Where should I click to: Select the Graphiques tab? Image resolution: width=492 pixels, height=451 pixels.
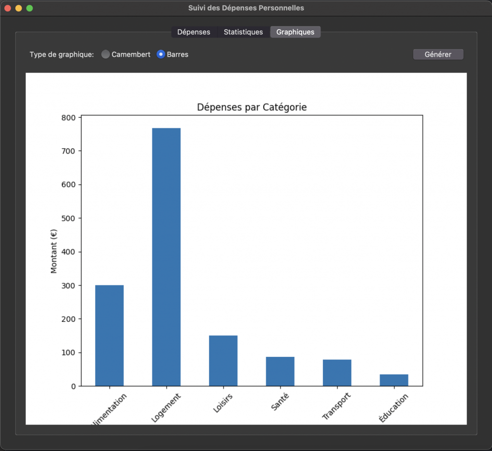[295, 32]
